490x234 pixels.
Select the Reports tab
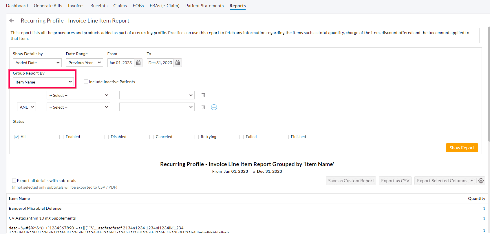(x=238, y=6)
